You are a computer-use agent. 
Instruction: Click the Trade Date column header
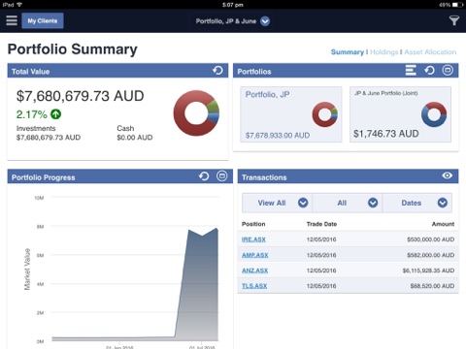[321, 224]
